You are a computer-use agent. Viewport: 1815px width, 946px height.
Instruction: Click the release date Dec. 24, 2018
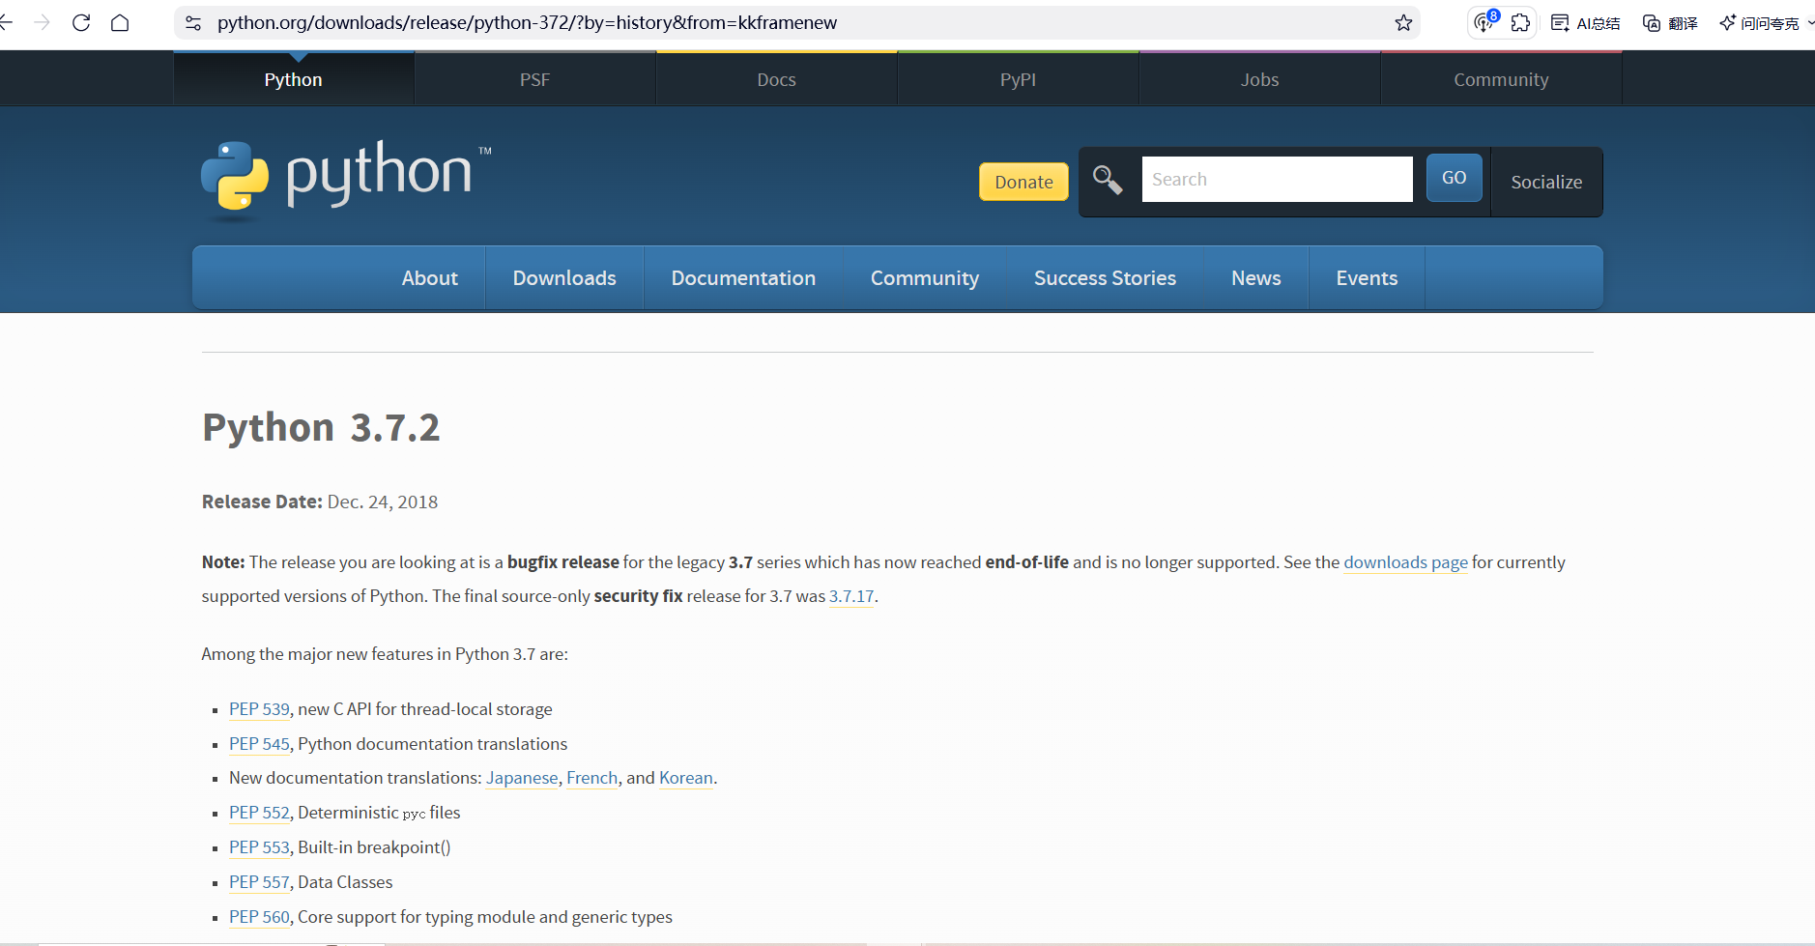click(x=383, y=502)
